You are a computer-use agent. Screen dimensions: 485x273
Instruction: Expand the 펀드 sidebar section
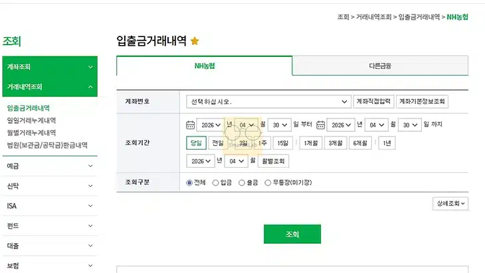tap(50, 226)
